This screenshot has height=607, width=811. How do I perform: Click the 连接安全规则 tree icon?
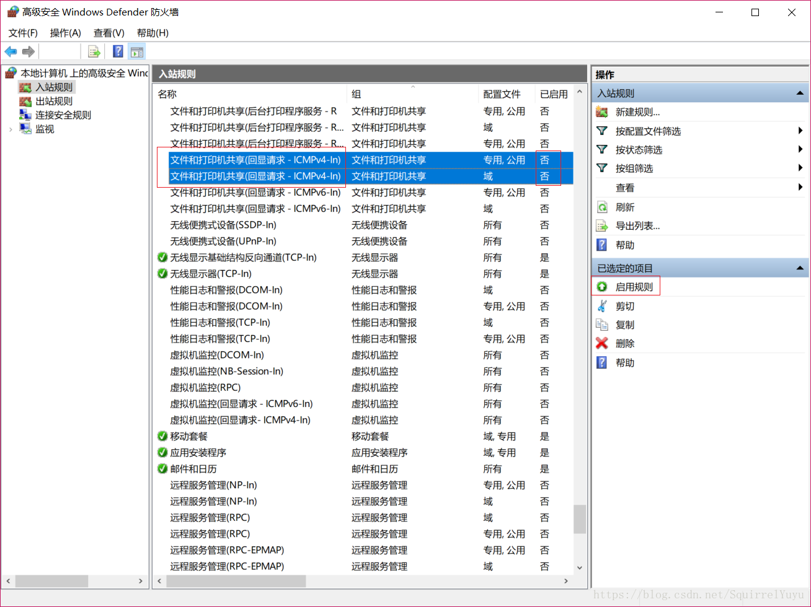(25, 115)
